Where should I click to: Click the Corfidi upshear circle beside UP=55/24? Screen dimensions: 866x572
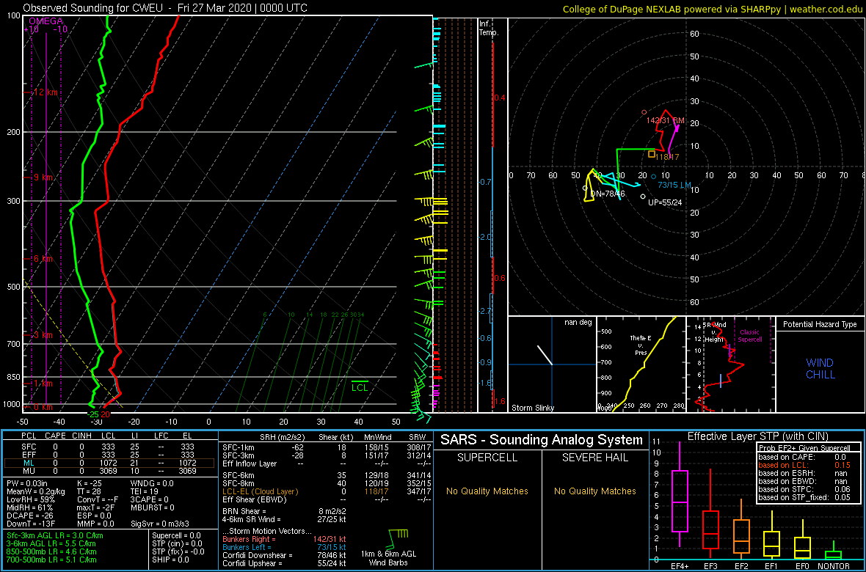coord(643,196)
